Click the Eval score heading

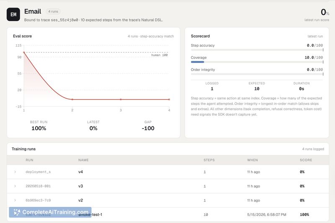pos(22,36)
